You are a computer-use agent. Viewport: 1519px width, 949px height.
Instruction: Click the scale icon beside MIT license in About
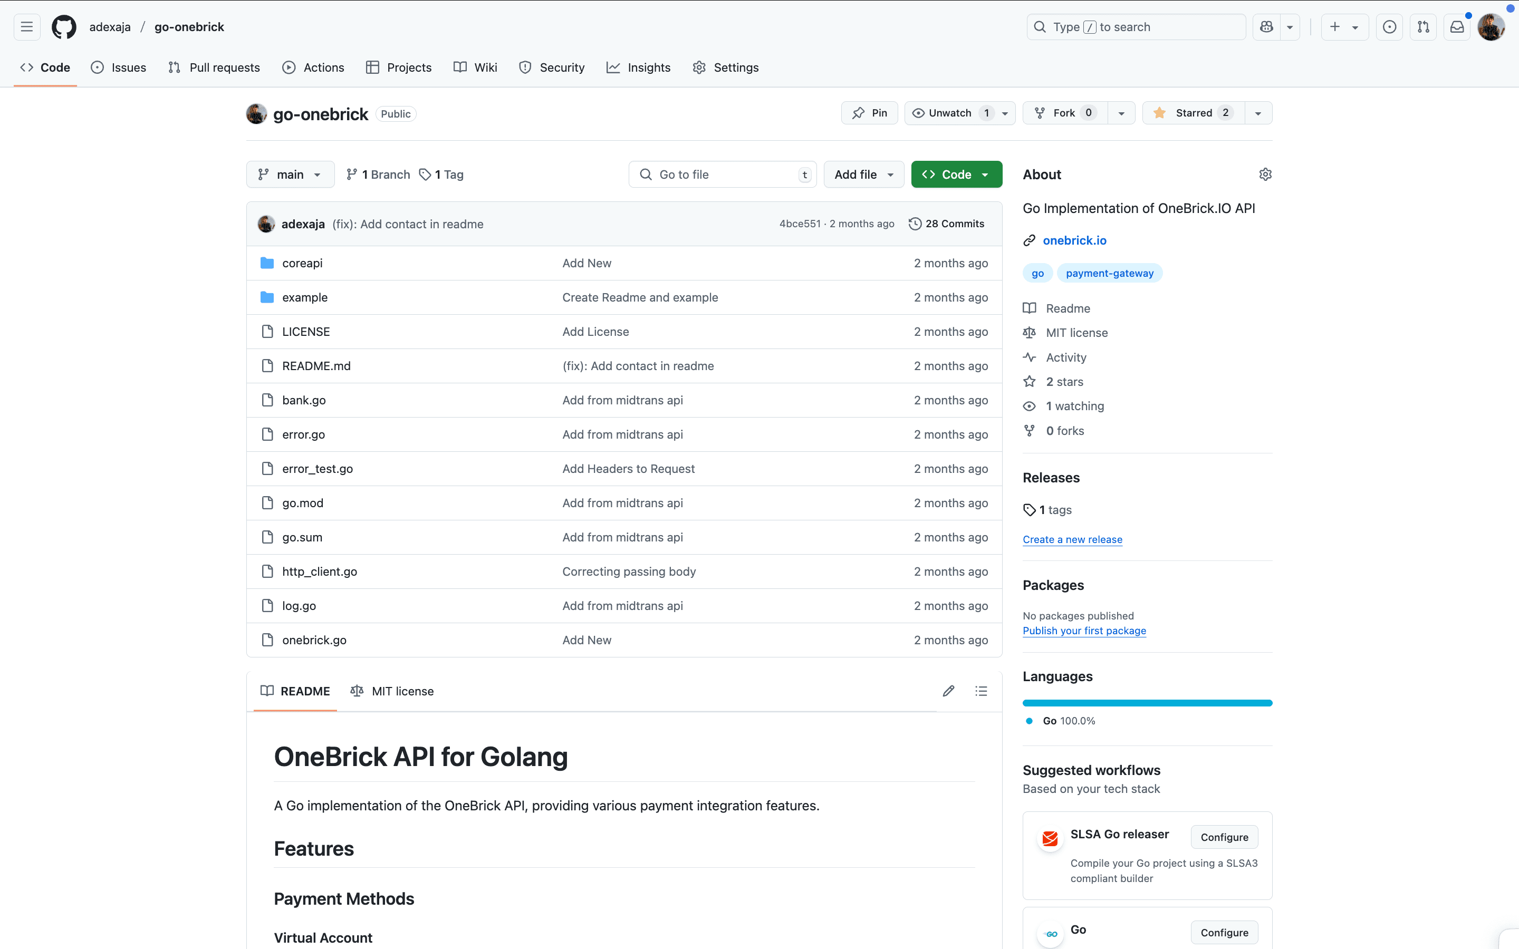(1029, 333)
